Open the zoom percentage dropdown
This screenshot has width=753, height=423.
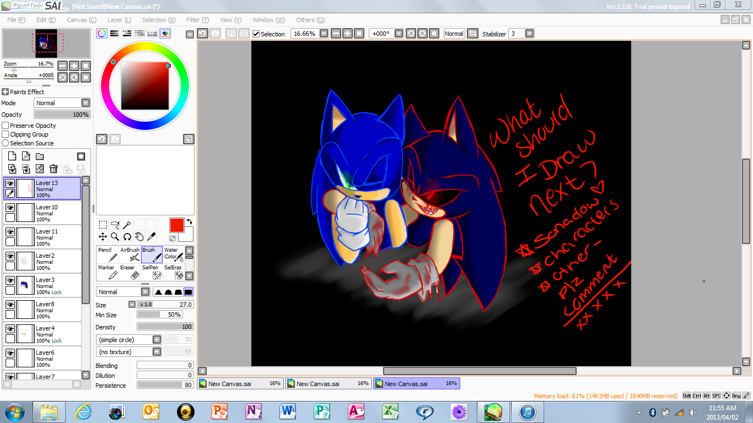click(324, 34)
